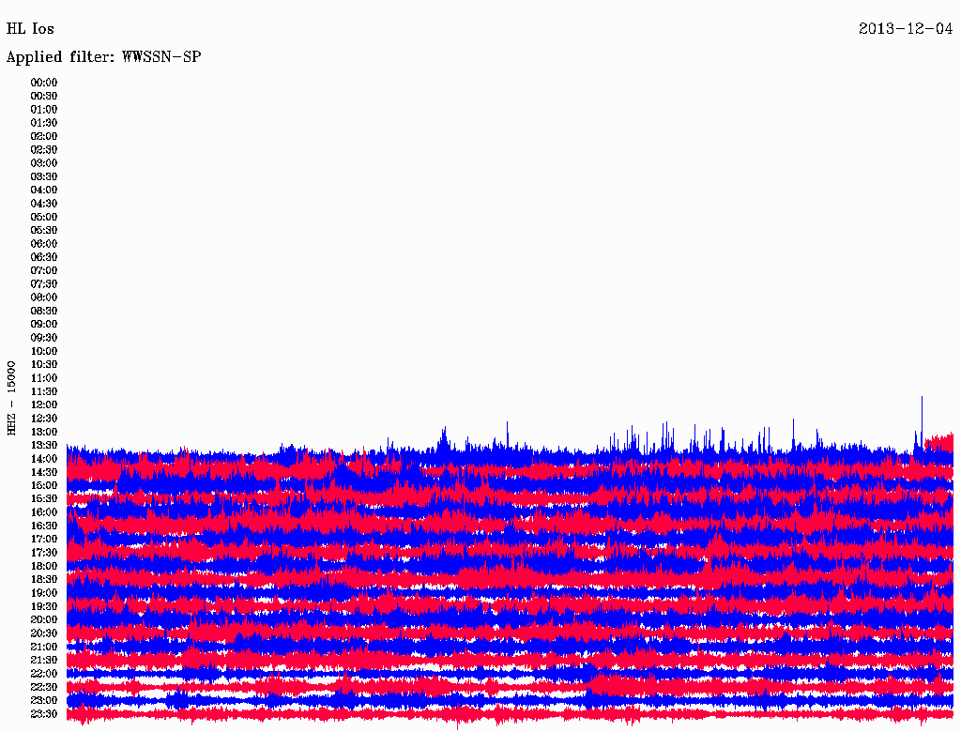Select the 12:00 time label
Screen dimensions: 961x732
pos(44,404)
